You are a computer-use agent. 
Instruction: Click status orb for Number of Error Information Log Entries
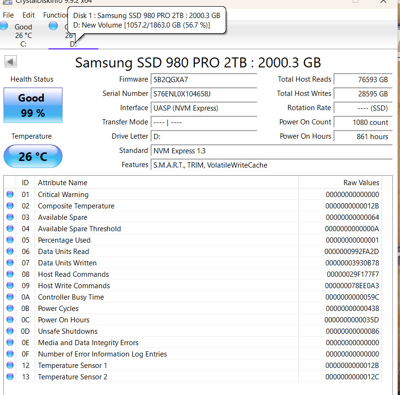[10, 354]
